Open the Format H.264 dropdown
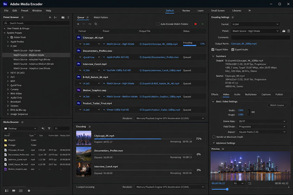293x195 pixels. point(256,24)
